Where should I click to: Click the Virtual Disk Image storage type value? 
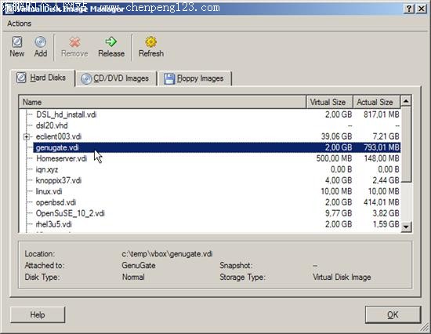[342, 277]
